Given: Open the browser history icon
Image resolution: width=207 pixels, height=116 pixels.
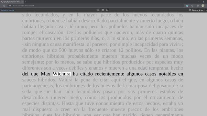Looking at the screenshot, I should [198, 6].
